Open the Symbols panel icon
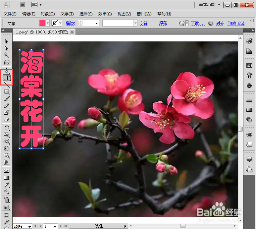Screen dimensions: 256x229 point(249,85)
